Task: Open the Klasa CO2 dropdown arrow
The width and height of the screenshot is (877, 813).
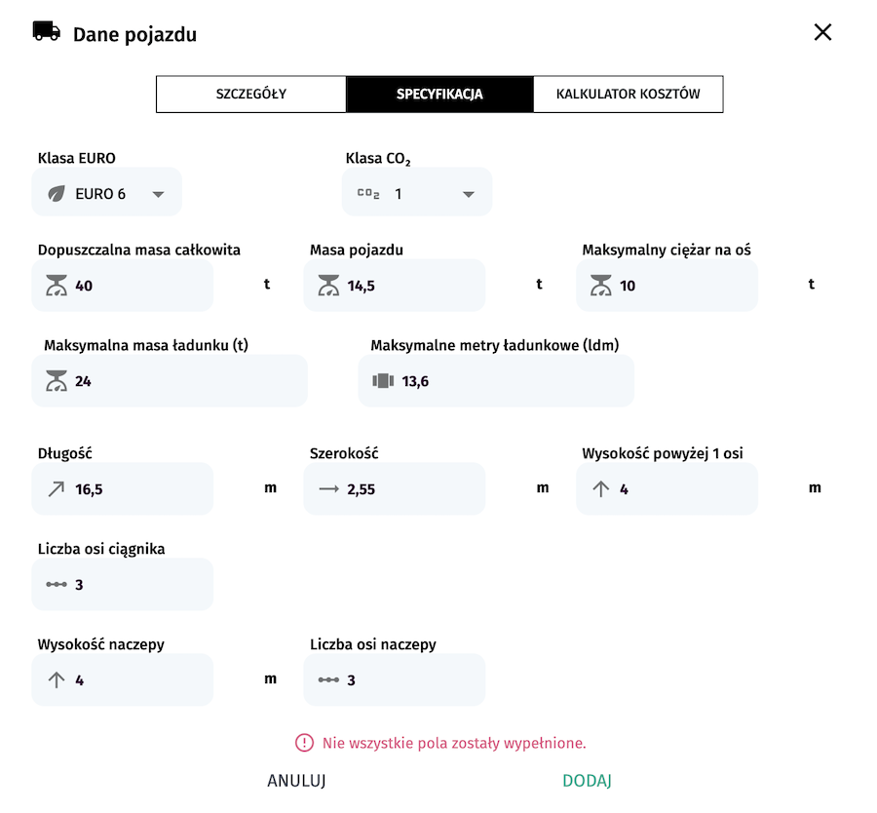Action: click(x=468, y=194)
